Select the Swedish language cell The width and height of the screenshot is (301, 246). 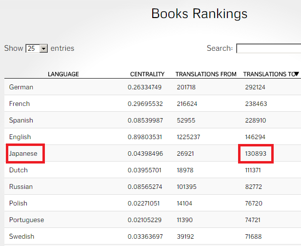[21, 236]
